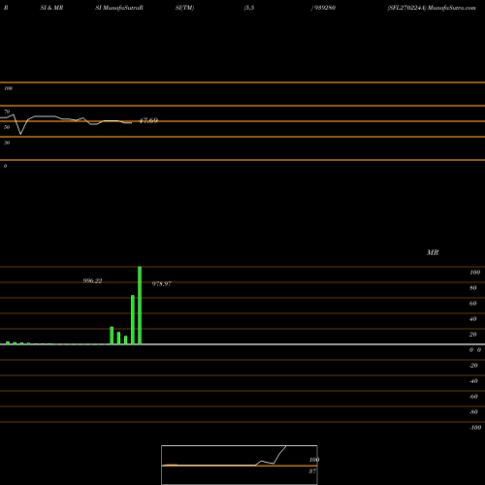
Task: Click the (5,5 parameter text in header
Action: click(249, 8)
